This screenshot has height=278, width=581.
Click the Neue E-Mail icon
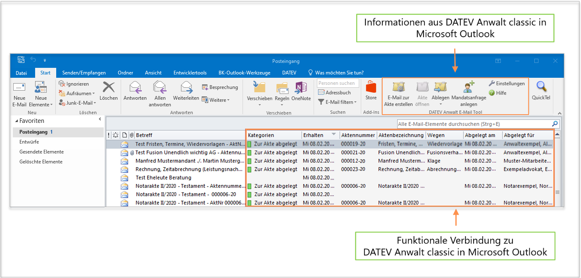tap(19, 87)
